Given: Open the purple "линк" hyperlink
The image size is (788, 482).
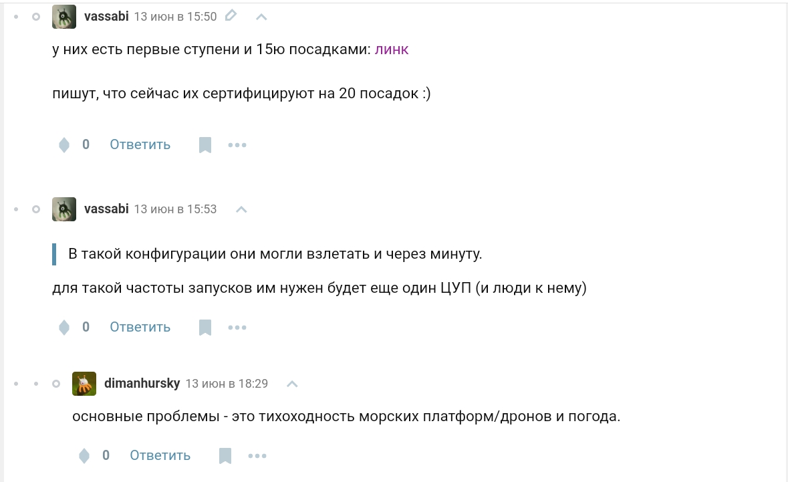Looking at the screenshot, I should click(x=392, y=49).
